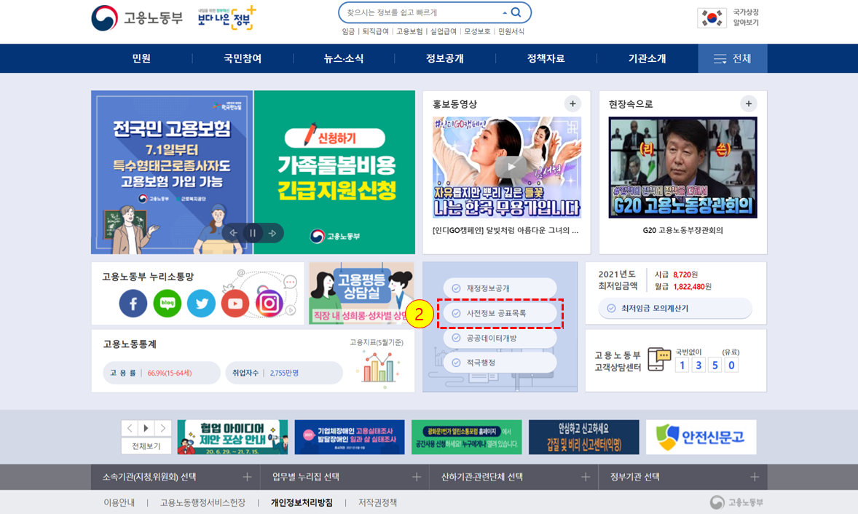Open the YouTube social icon

(x=235, y=304)
